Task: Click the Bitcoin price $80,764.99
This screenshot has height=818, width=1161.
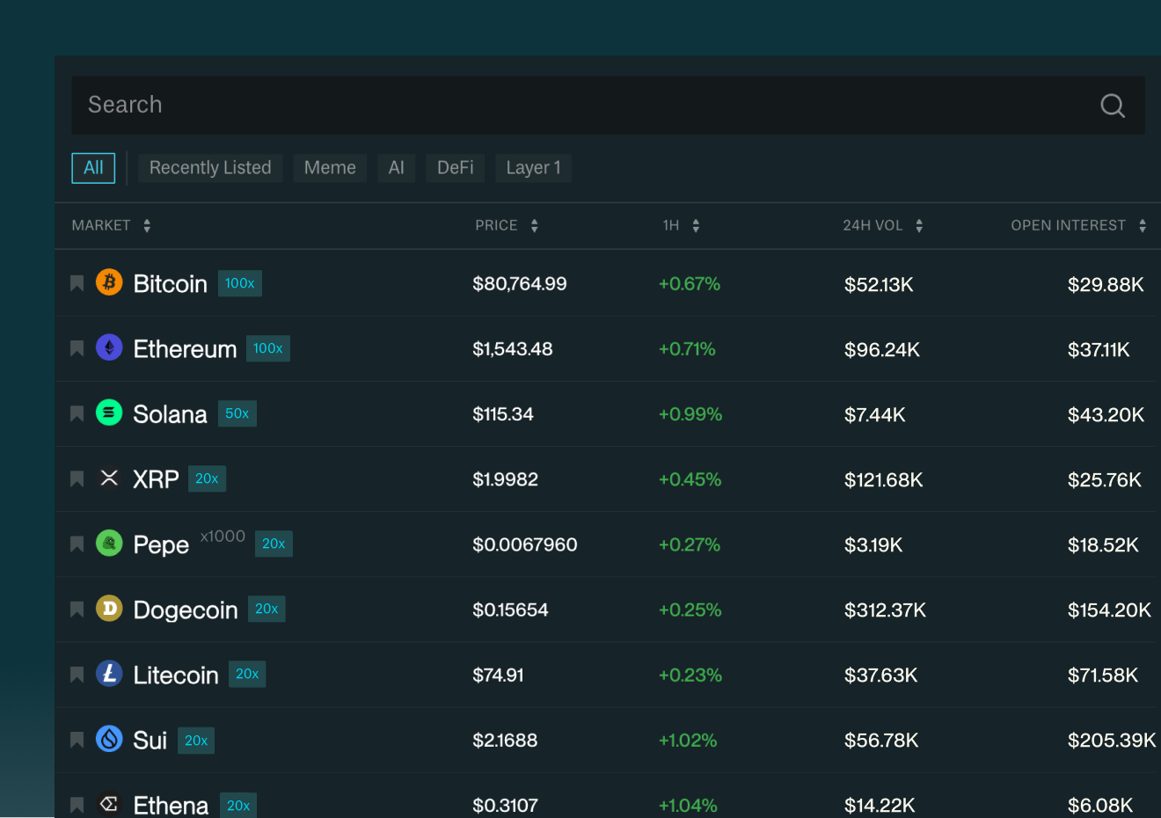Action: 520,284
